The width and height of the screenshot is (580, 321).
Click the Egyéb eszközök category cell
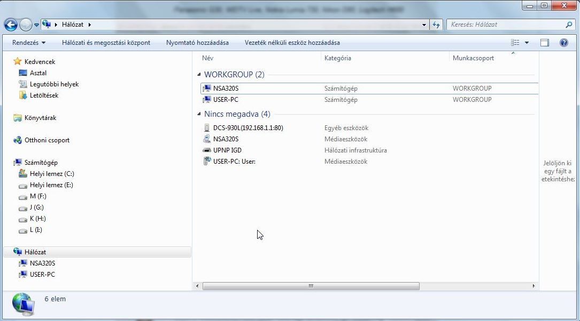pyautogui.click(x=346, y=128)
